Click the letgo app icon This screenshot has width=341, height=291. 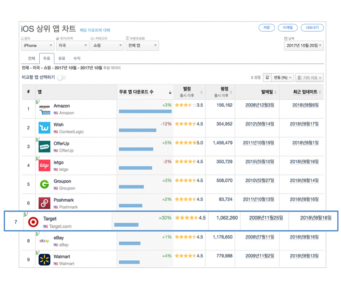click(x=44, y=165)
